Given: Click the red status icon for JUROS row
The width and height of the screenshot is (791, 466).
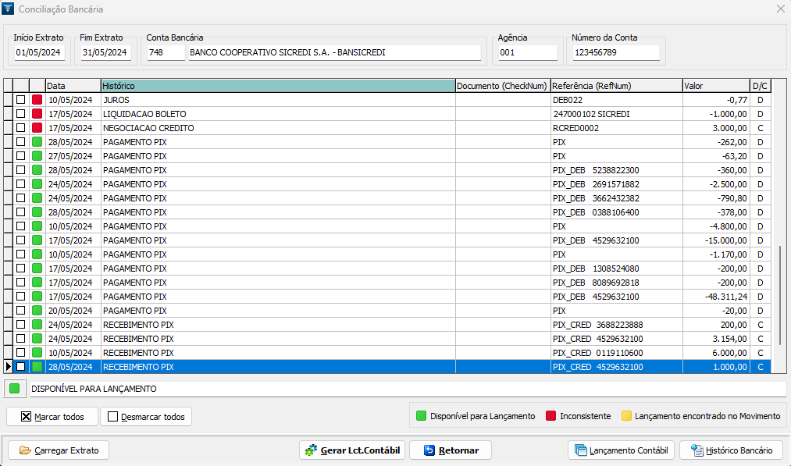Looking at the screenshot, I should pos(37,100).
